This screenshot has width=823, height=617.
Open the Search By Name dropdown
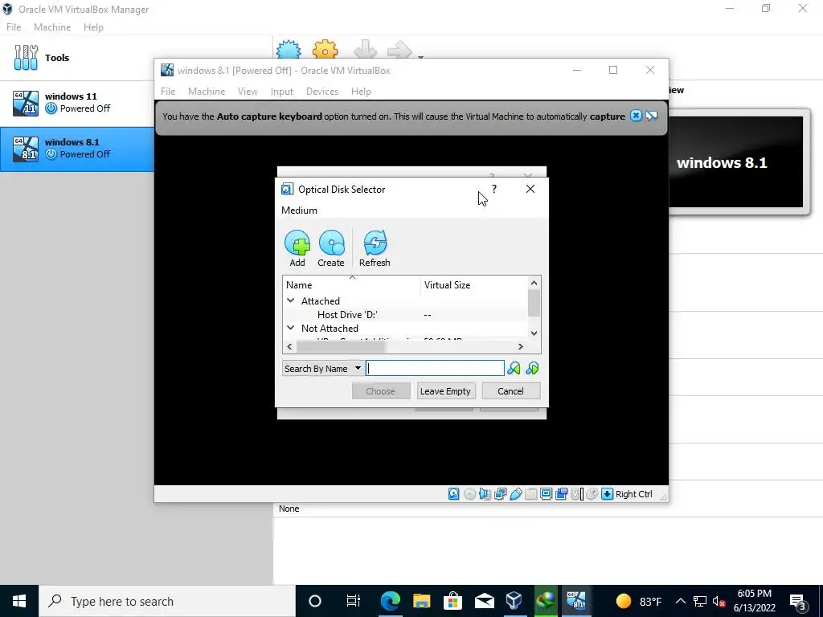click(x=322, y=368)
